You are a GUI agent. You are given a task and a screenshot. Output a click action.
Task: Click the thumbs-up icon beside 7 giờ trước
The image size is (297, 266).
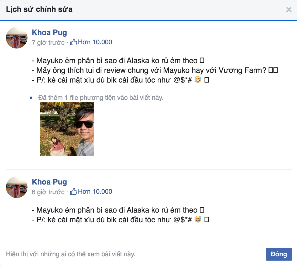(x=73, y=42)
